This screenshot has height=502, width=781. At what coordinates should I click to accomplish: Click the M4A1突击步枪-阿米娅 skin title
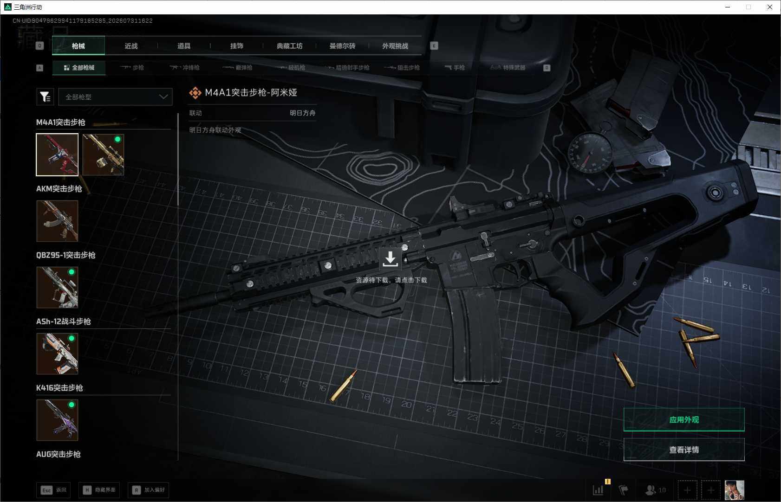click(251, 93)
